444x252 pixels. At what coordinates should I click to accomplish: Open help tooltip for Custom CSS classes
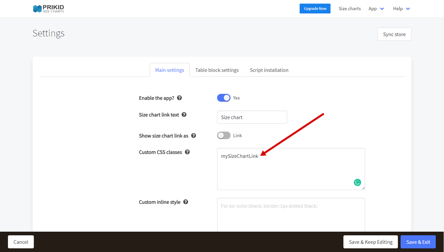187,152
